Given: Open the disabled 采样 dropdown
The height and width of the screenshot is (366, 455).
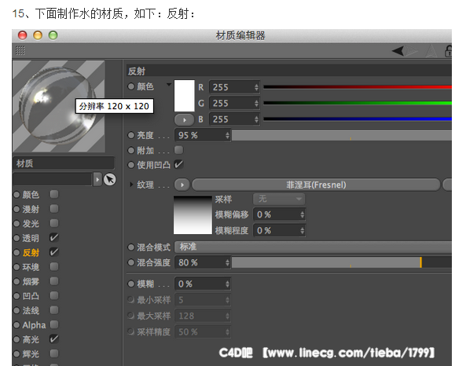Looking at the screenshot, I should (x=279, y=199).
